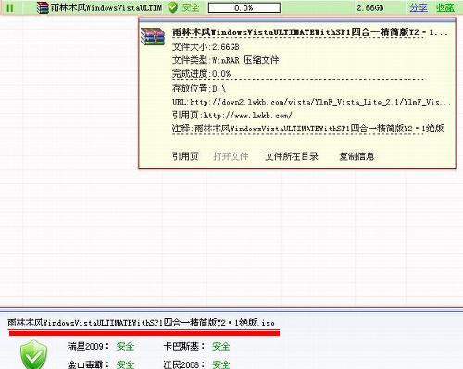Click the 引用页 button in the popup
The width and height of the screenshot is (463, 369).
pos(185,156)
